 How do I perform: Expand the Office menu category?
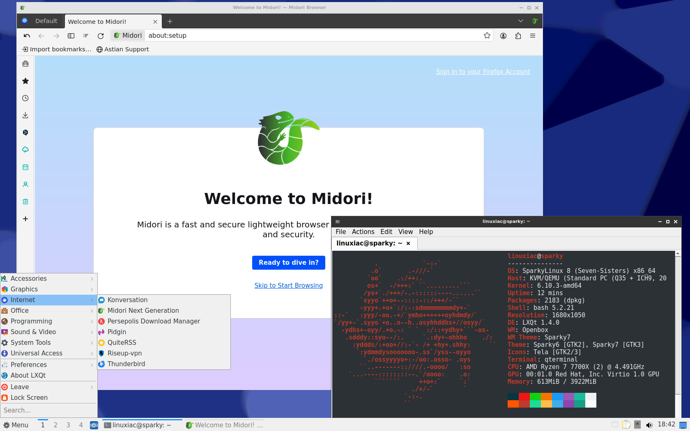[x=48, y=311]
